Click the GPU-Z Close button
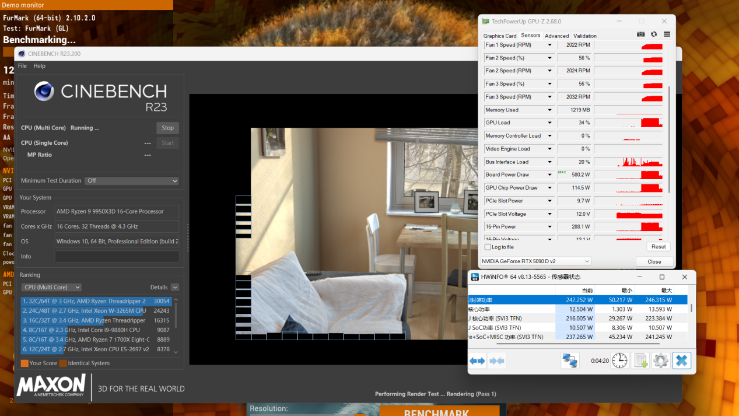The image size is (739, 416). click(x=654, y=261)
